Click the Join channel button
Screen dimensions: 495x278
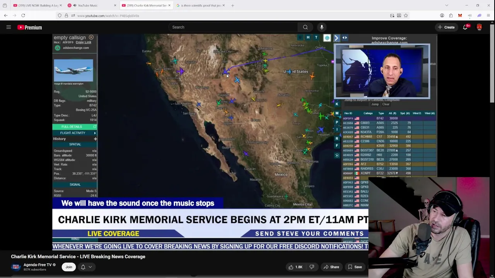tap(68, 267)
